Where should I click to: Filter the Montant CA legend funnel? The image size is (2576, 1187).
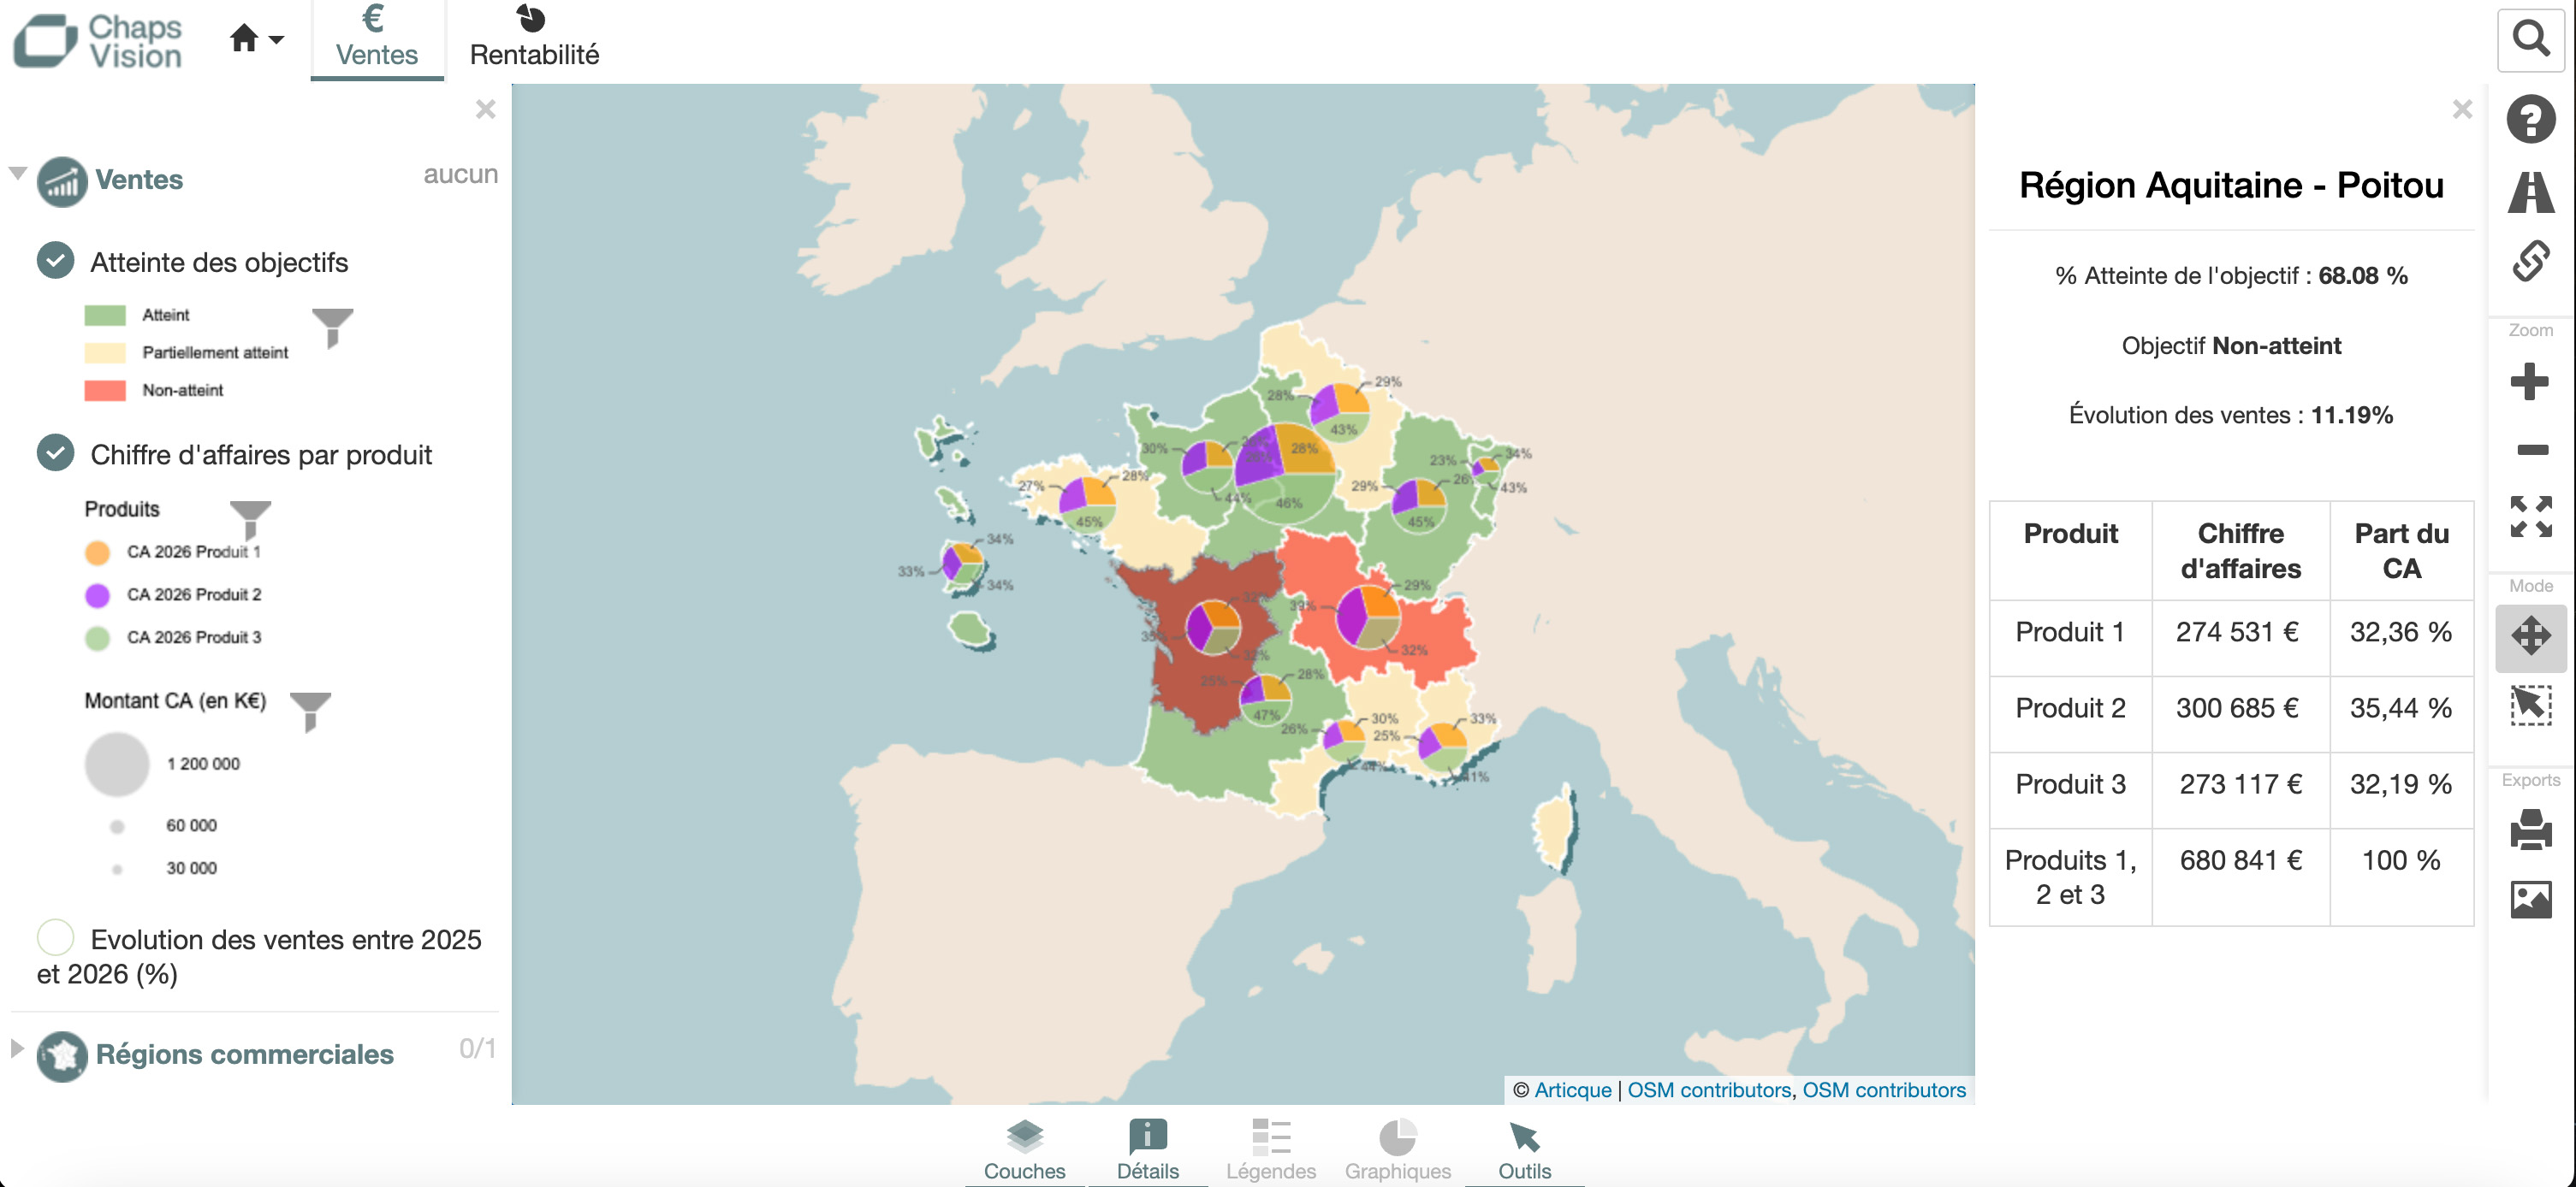click(310, 712)
